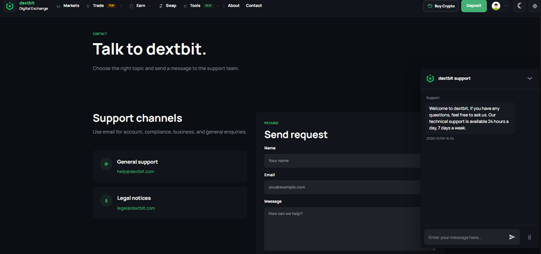This screenshot has width=541, height=254.
Task: Focus the How can we help textarea
Action: (x=342, y=229)
